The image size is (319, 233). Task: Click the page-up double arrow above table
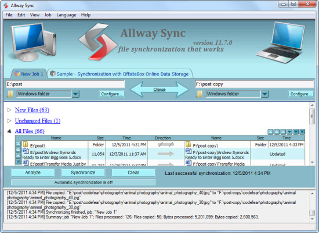(277, 132)
